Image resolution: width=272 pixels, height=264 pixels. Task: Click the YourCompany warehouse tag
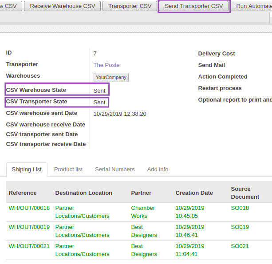(111, 77)
